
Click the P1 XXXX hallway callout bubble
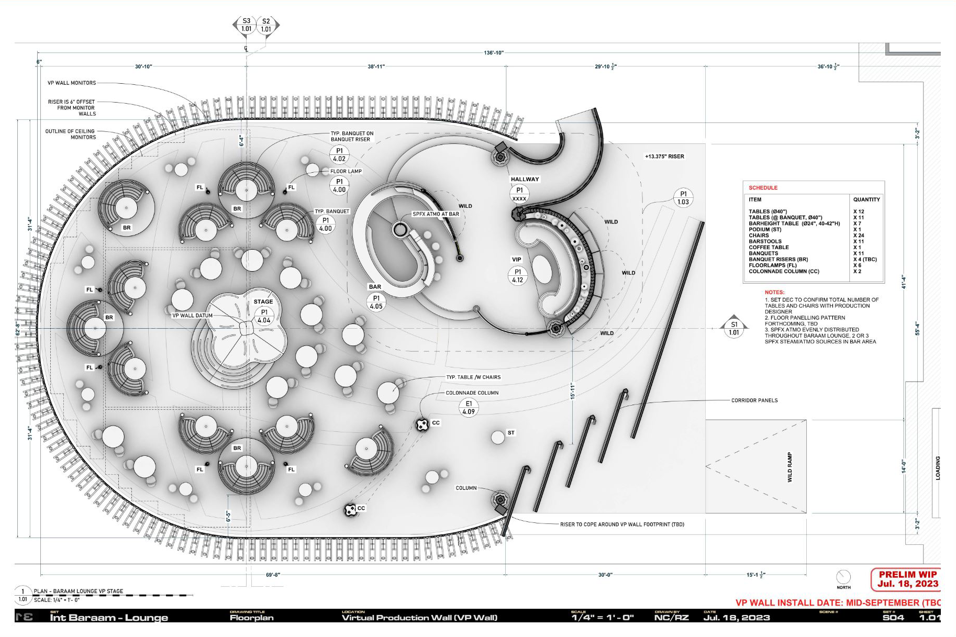(x=519, y=194)
